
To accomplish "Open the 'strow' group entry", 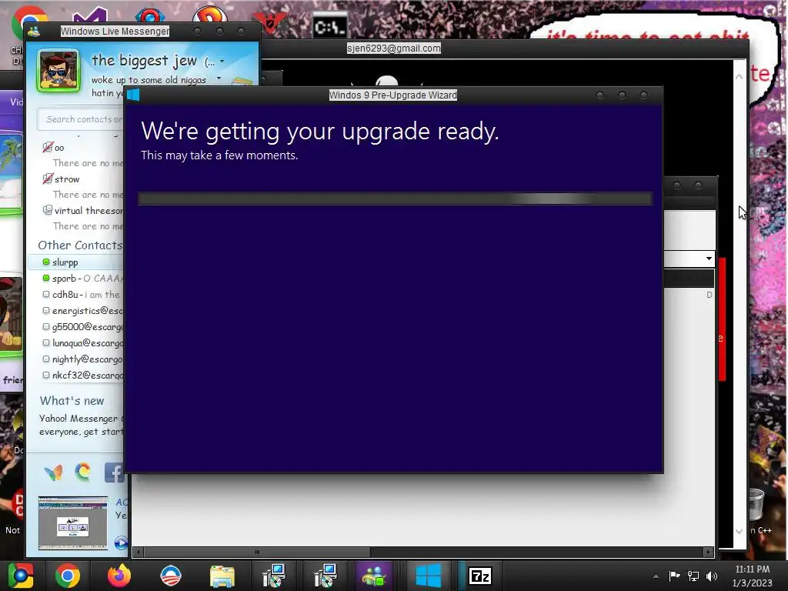I will pyautogui.click(x=62, y=179).
